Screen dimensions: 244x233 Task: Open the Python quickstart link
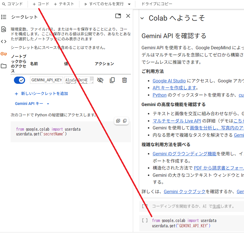pyautogui.click(x=160, y=95)
